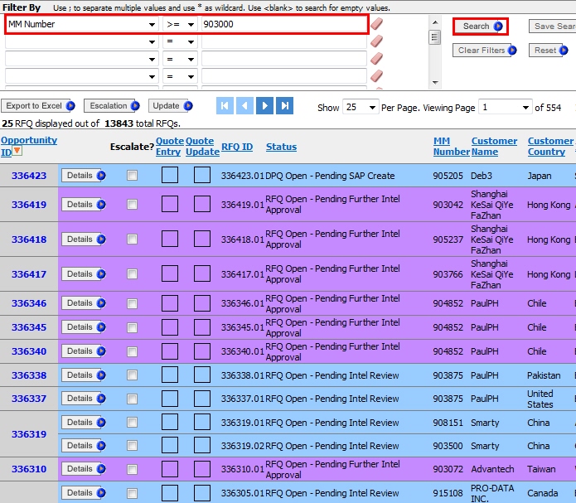Go to previous results page
This screenshot has width=576, height=503.
coord(244,106)
